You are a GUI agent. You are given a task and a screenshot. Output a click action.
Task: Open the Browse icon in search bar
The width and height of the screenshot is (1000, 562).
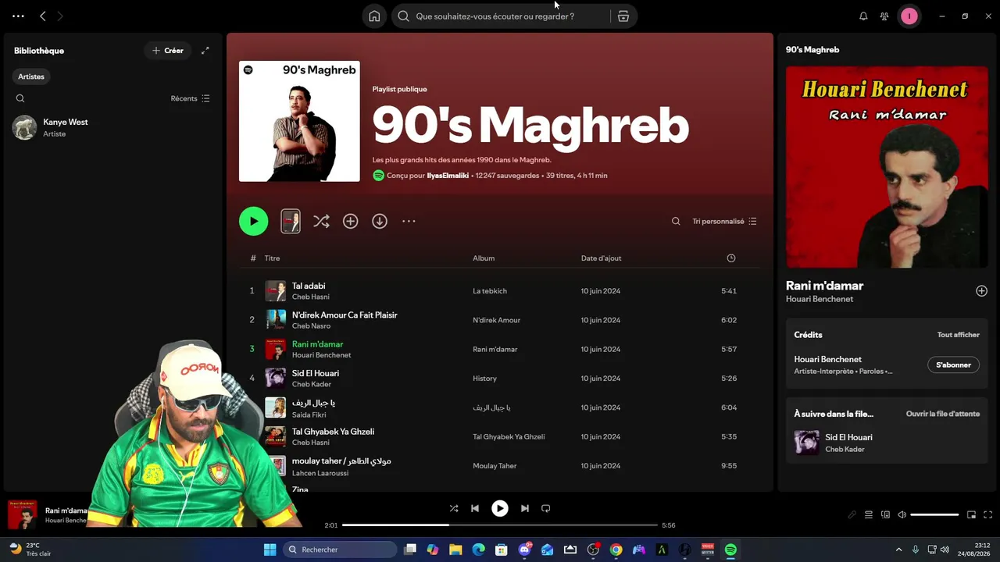(x=623, y=16)
